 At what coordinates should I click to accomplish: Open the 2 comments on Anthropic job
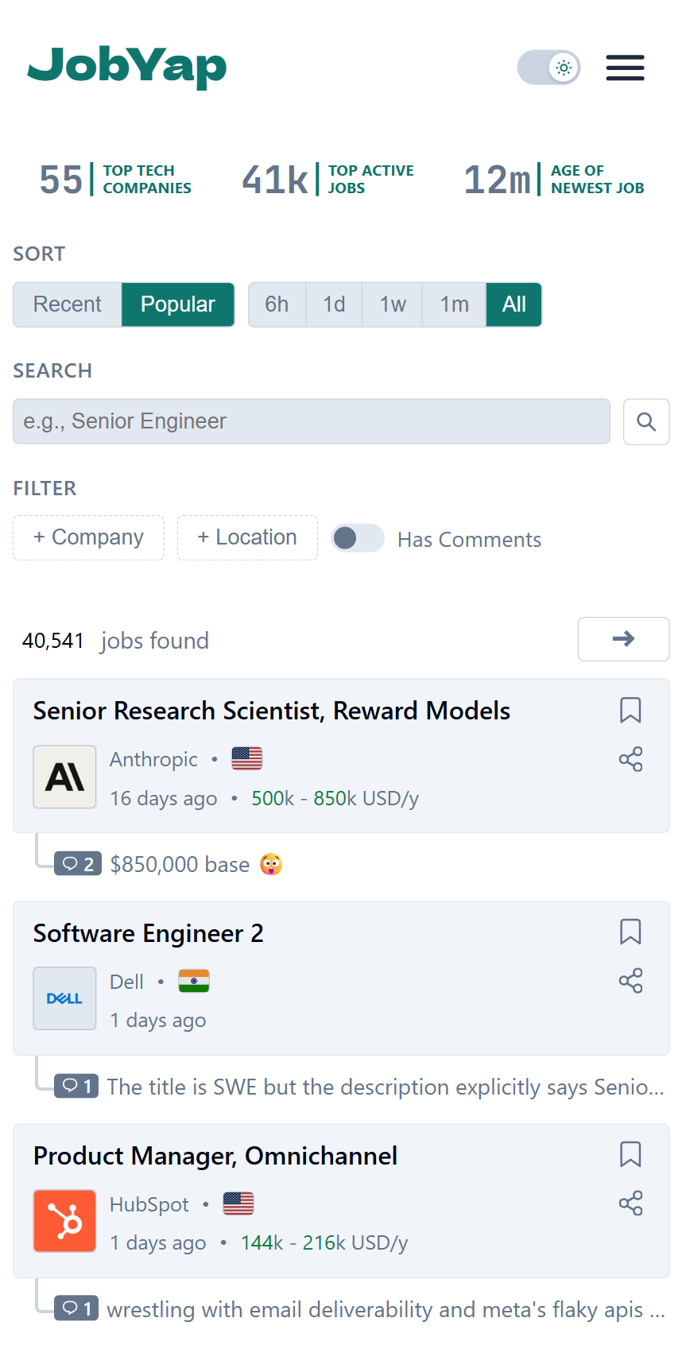coord(78,864)
